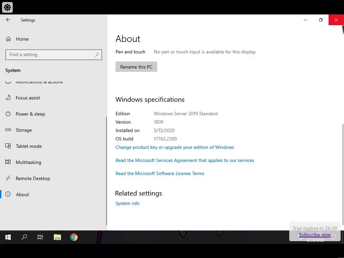
Task: Click the Power & sleep power icon
Action: click(x=8, y=114)
